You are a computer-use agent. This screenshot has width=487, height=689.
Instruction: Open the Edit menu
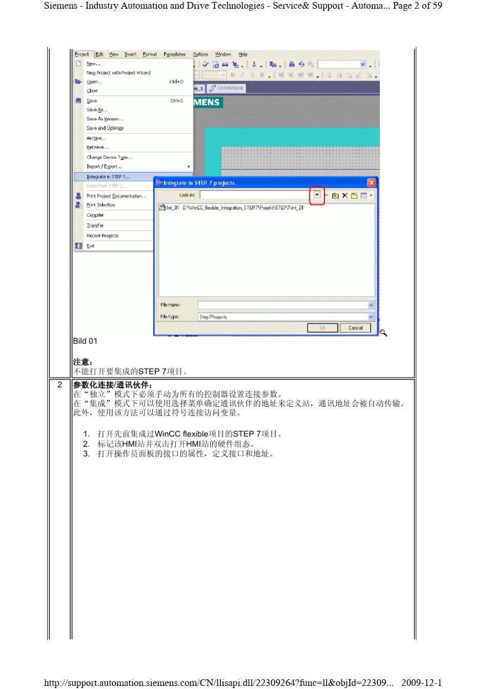tap(99, 54)
